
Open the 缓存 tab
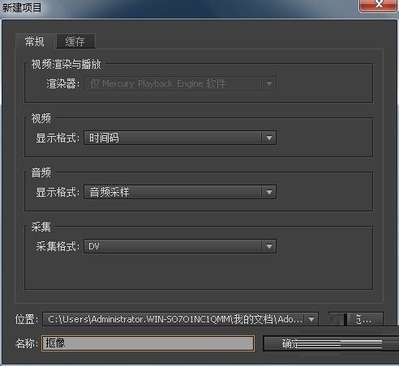[75, 41]
